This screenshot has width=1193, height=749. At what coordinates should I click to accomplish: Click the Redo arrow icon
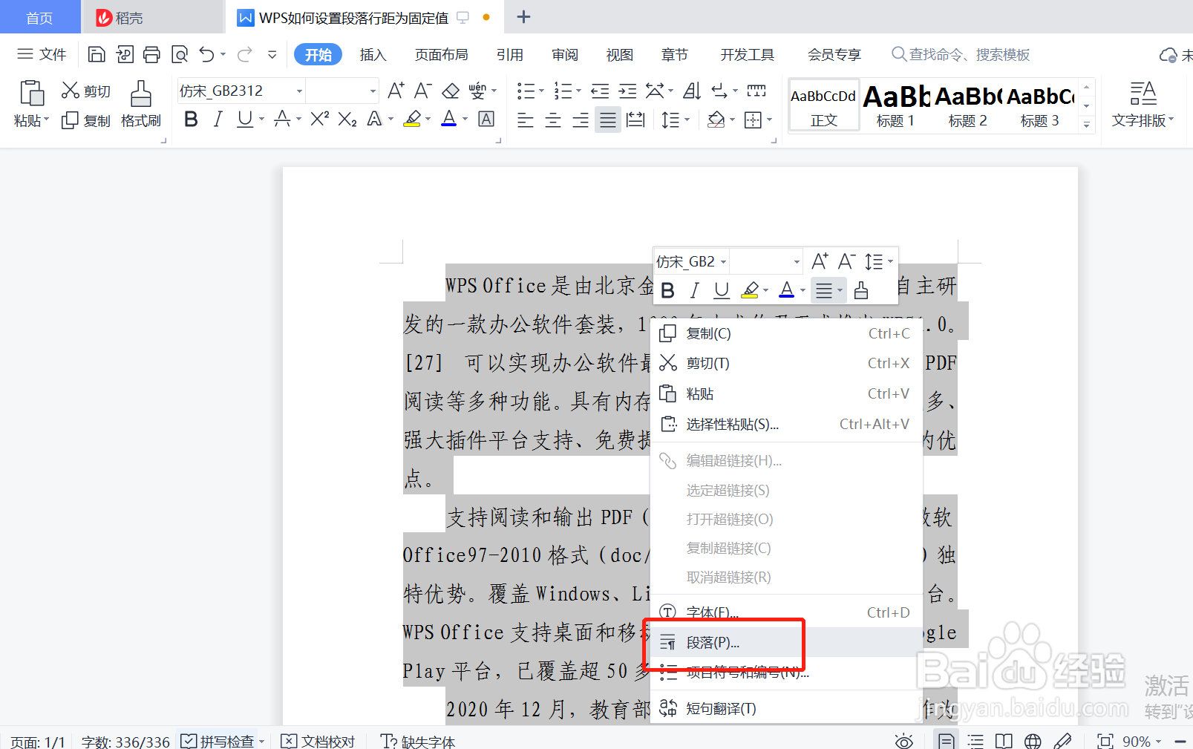[244, 54]
